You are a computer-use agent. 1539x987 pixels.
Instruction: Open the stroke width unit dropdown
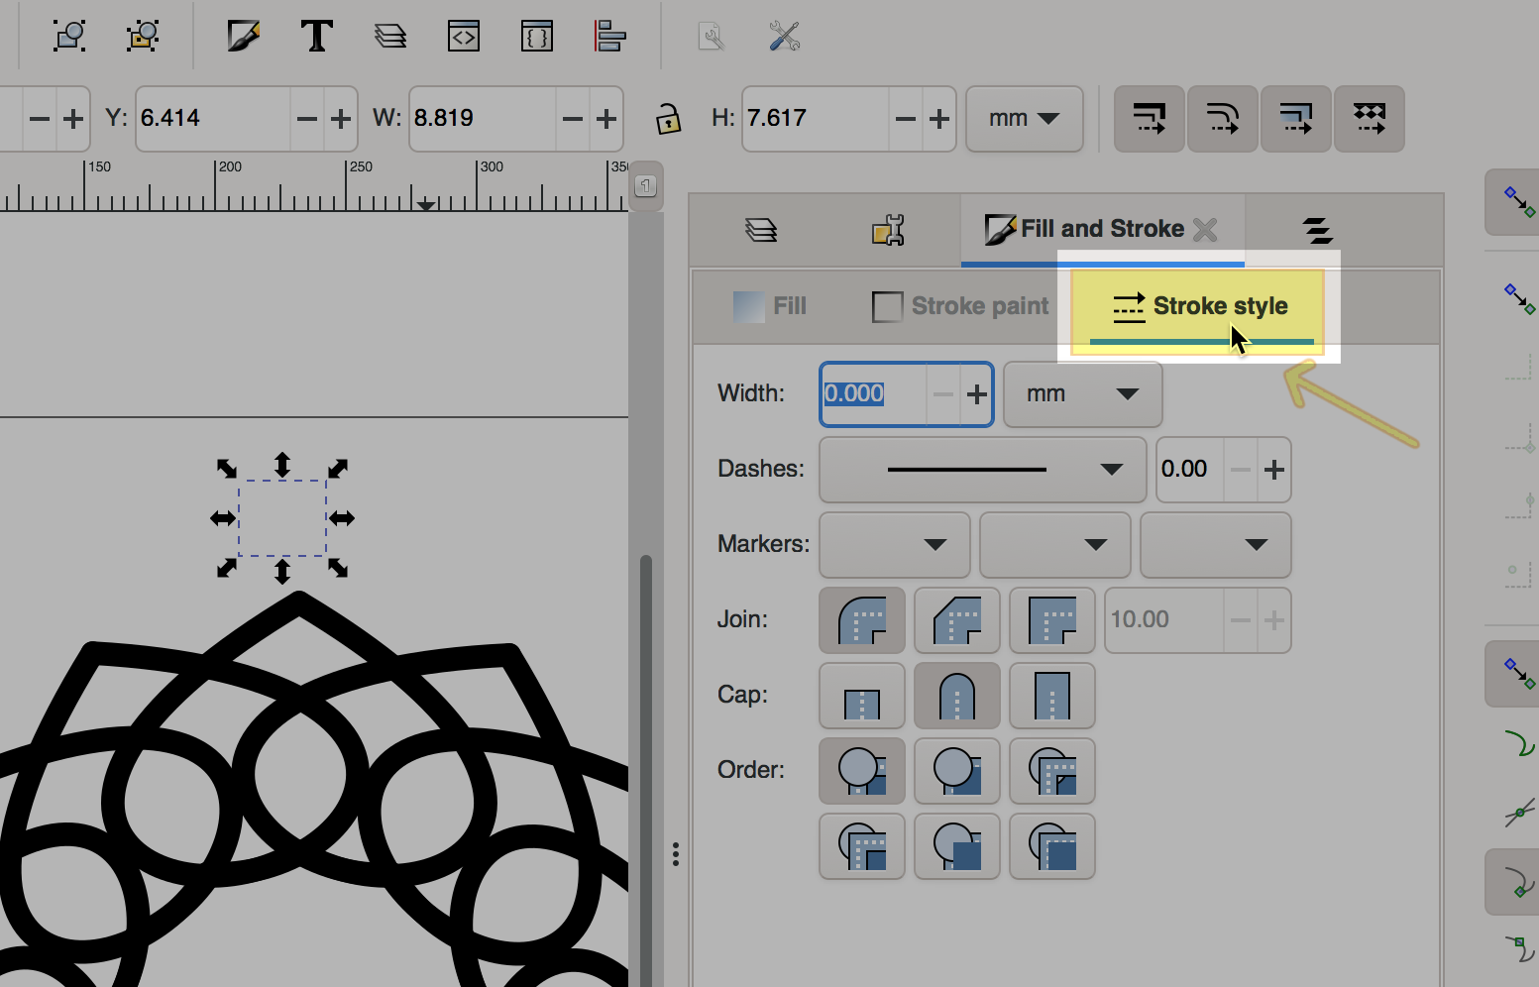coord(1082,394)
